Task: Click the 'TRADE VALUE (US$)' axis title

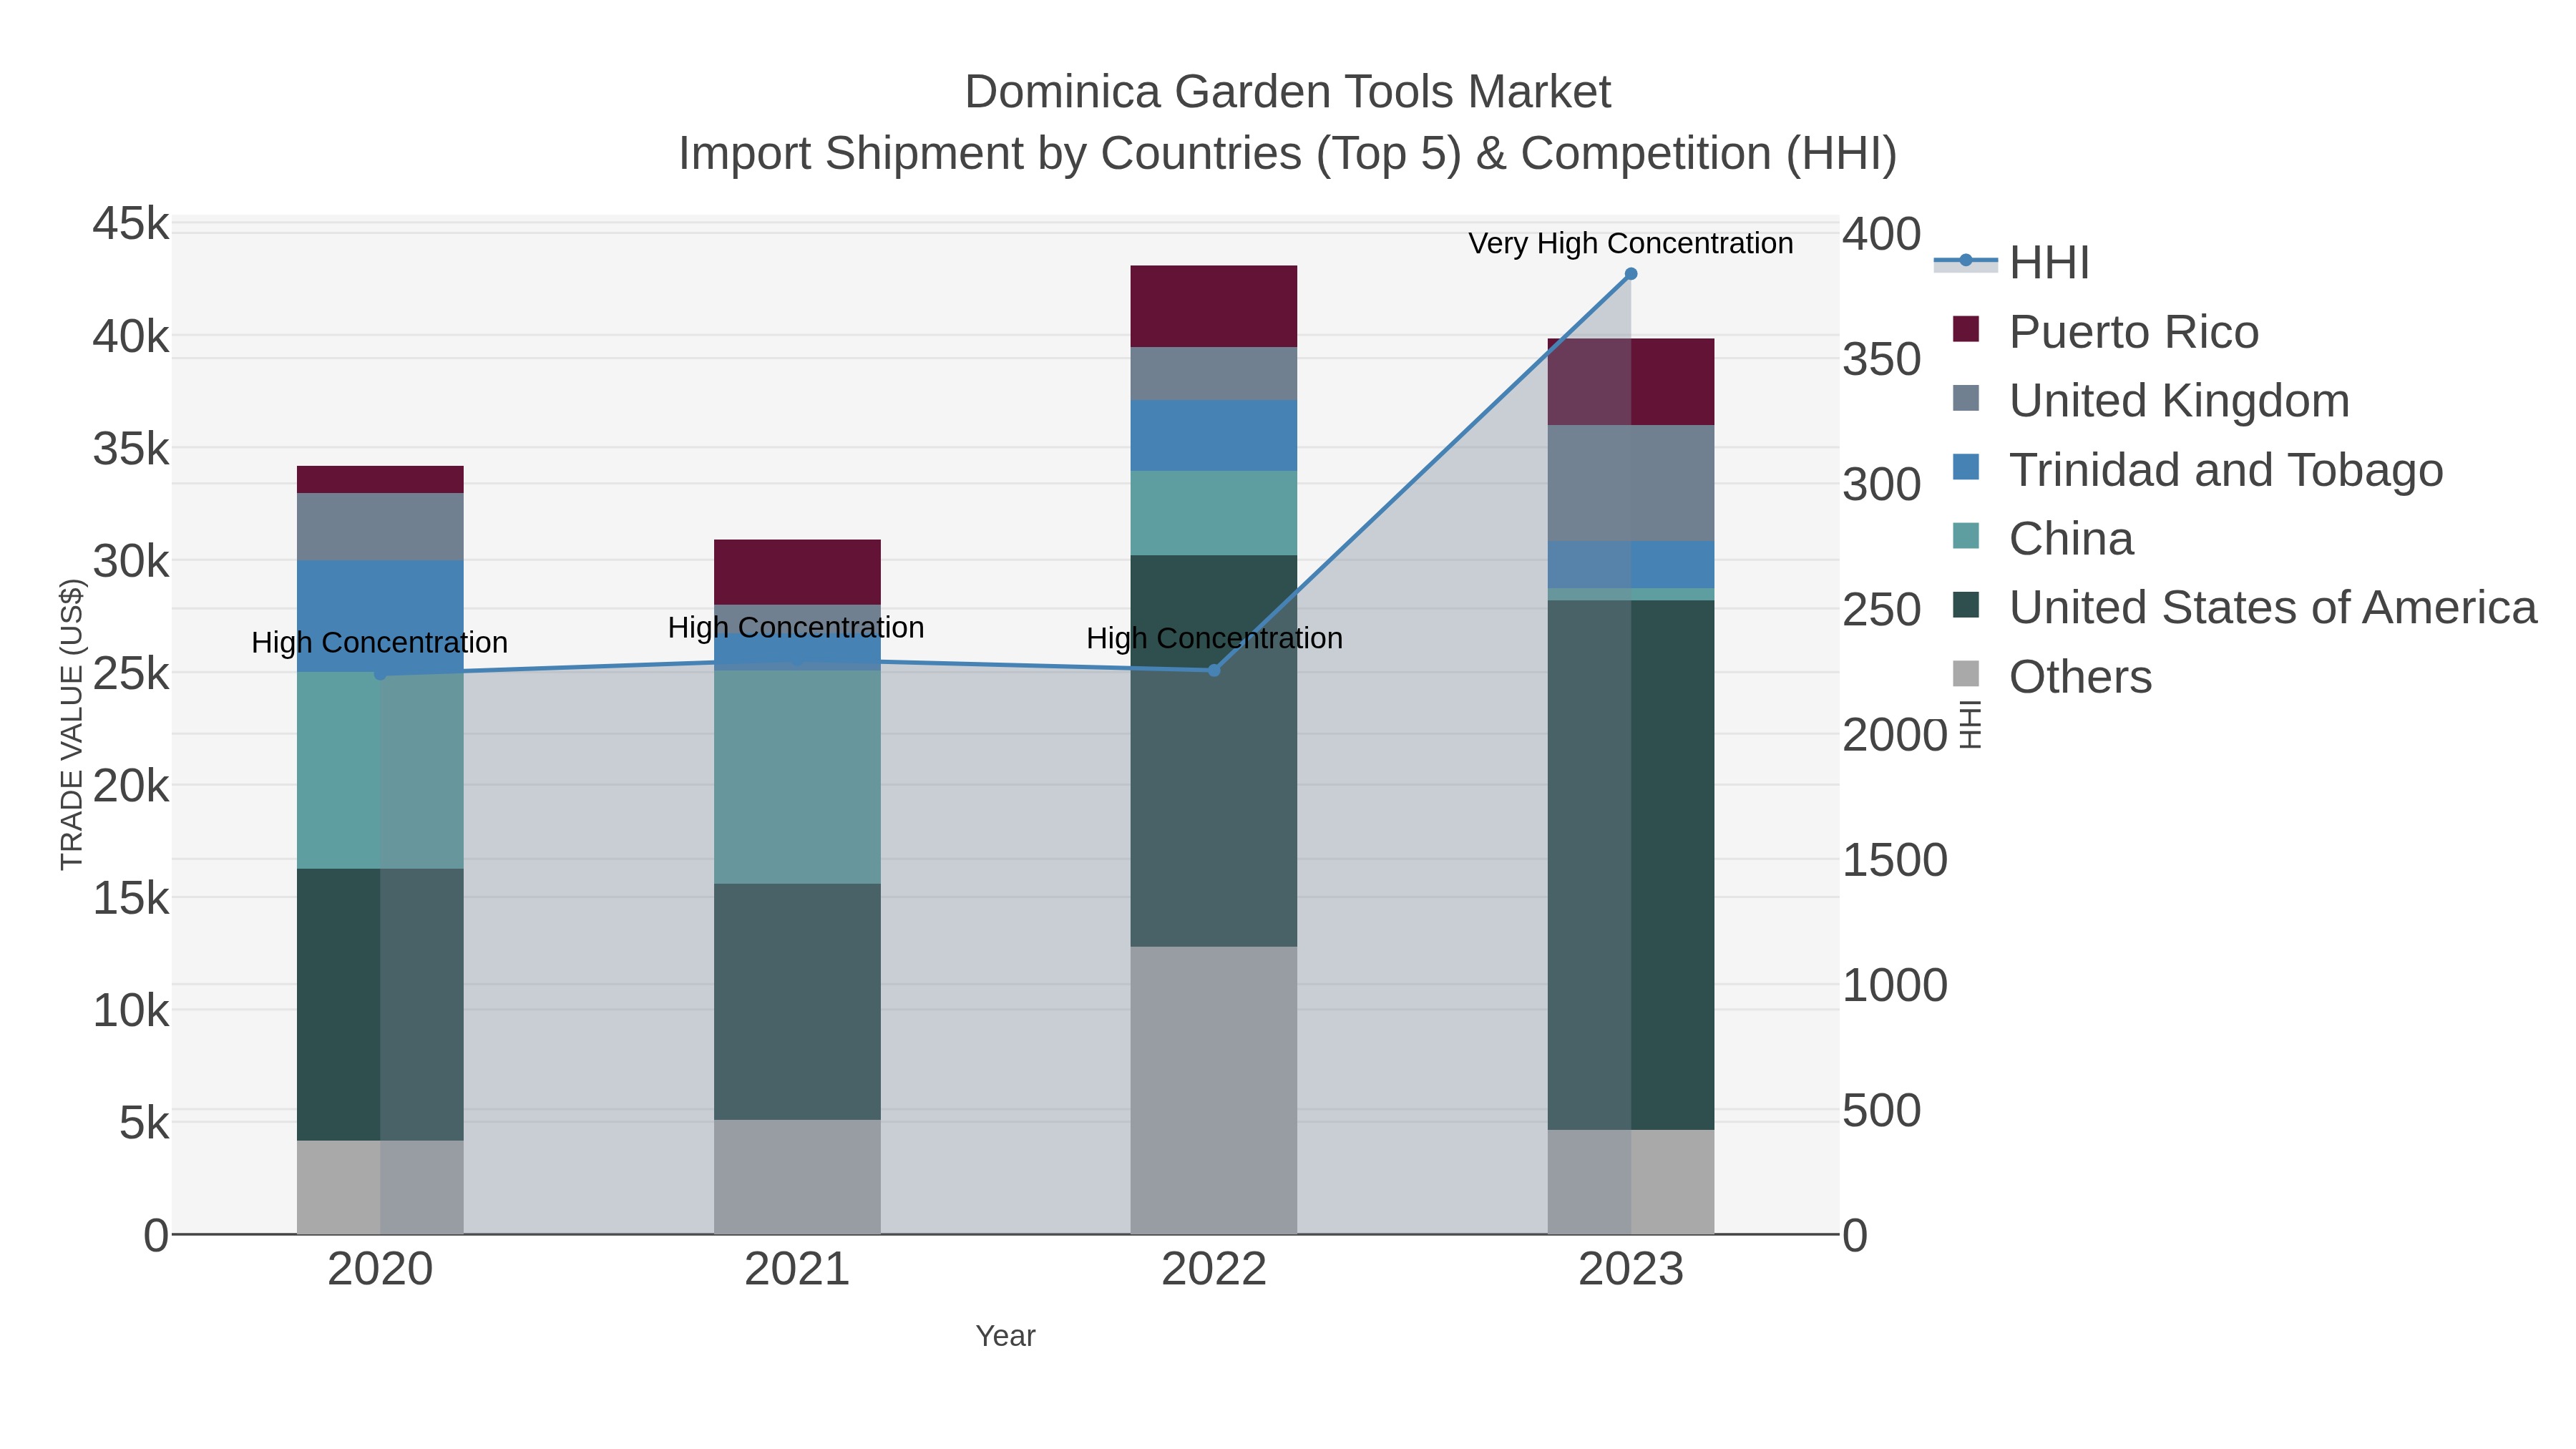Action: click(72, 725)
